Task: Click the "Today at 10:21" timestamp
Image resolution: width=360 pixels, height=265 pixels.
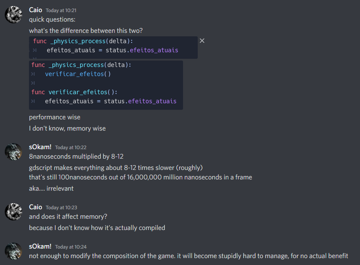Action: coord(61,10)
